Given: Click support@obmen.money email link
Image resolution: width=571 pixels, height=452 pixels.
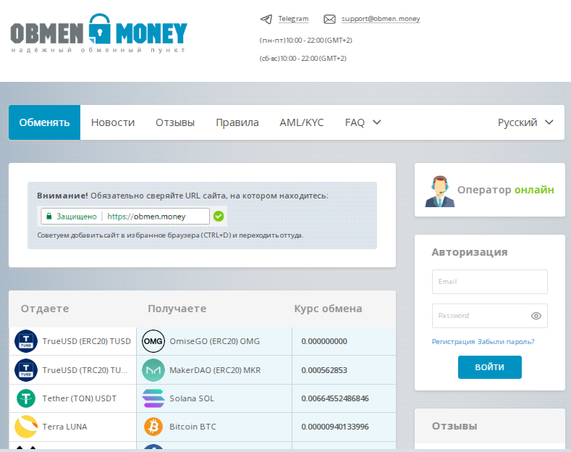Looking at the screenshot, I should pyautogui.click(x=381, y=19).
